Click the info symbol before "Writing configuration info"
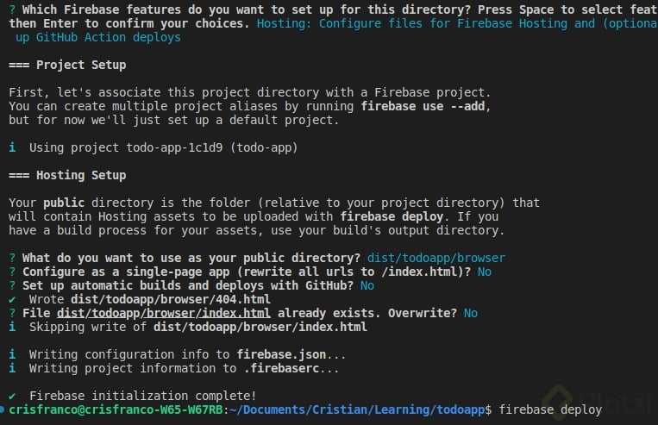The width and height of the screenshot is (658, 425). click(12, 354)
